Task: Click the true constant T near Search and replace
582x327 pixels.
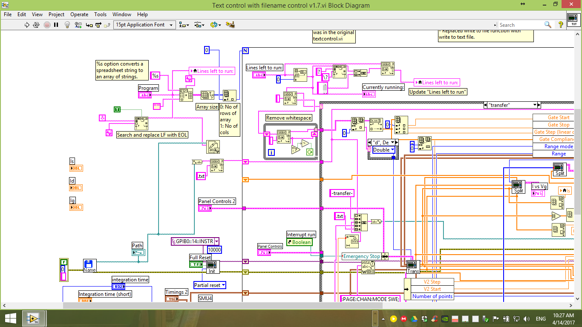Action: coord(118,109)
